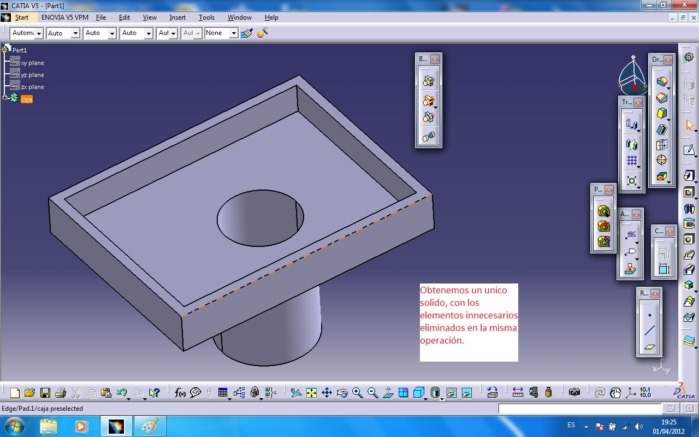Open the Insert menu

coord(177,17)
